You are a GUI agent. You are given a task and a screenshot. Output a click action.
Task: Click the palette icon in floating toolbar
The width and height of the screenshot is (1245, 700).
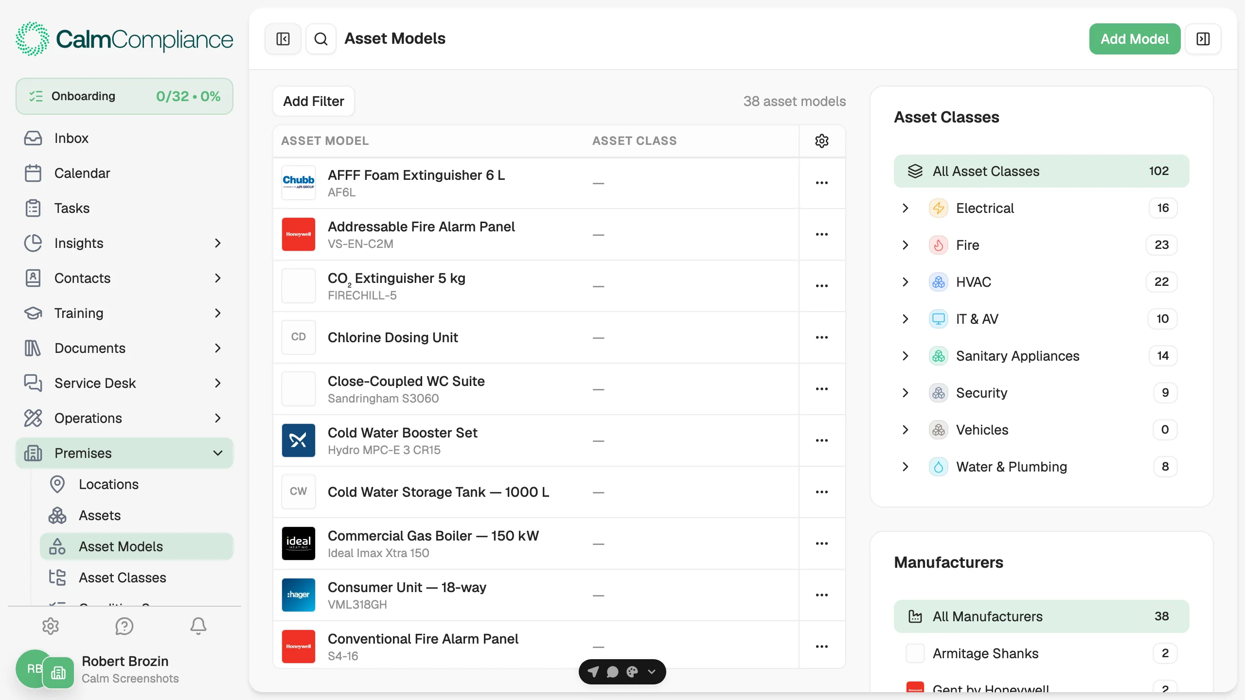coord(632,672)
